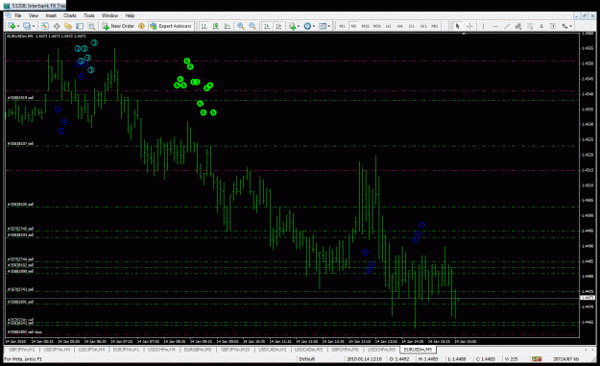Switch to the EURGBPm,M5 chart tab
This screenshot has width=600, height=366.
coord(198,350)
